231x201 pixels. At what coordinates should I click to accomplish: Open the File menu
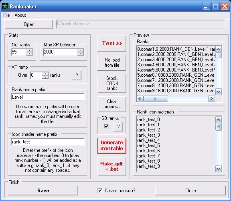point(6,15)
